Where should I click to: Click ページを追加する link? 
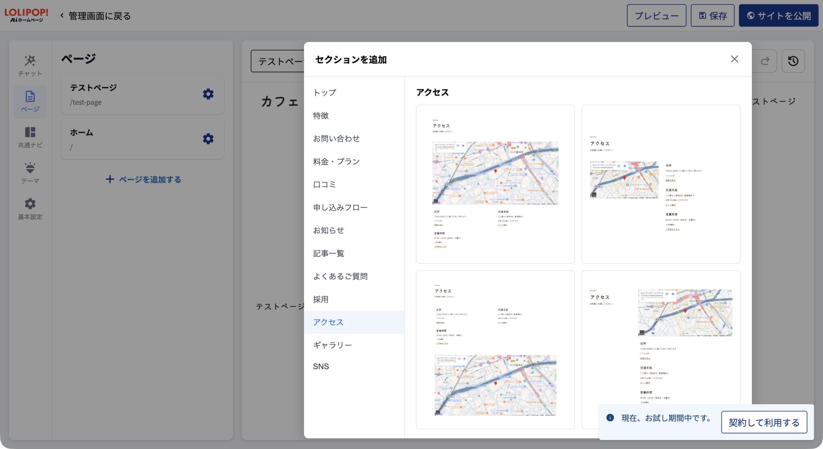click(143, 179)
